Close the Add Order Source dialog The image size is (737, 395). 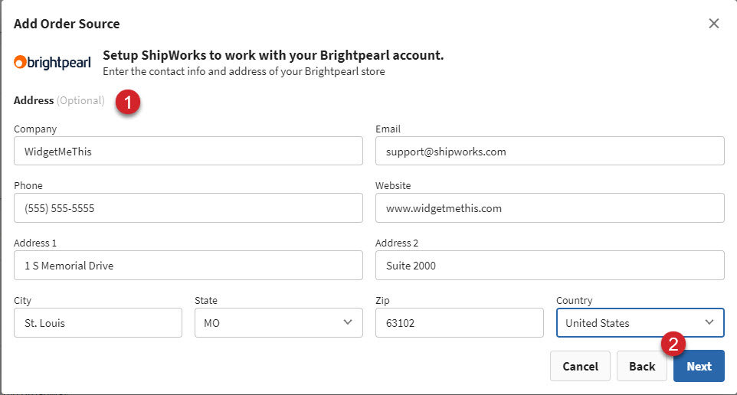click(x=713, y=24)
